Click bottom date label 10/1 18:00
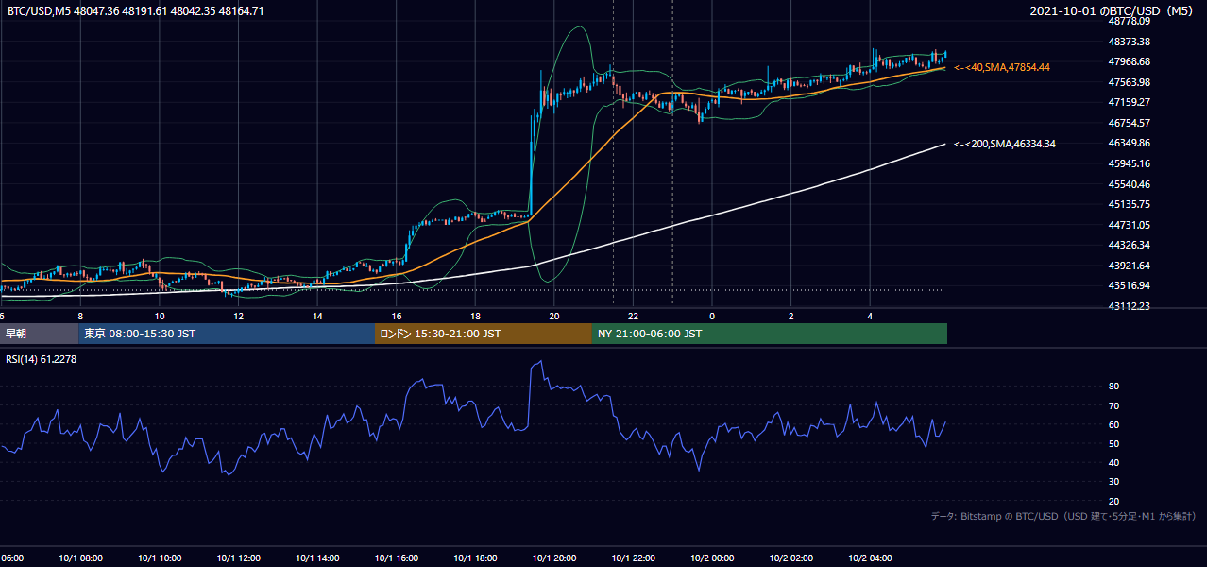Screen dimensions: 1207x567 click(x=475, y=558)
